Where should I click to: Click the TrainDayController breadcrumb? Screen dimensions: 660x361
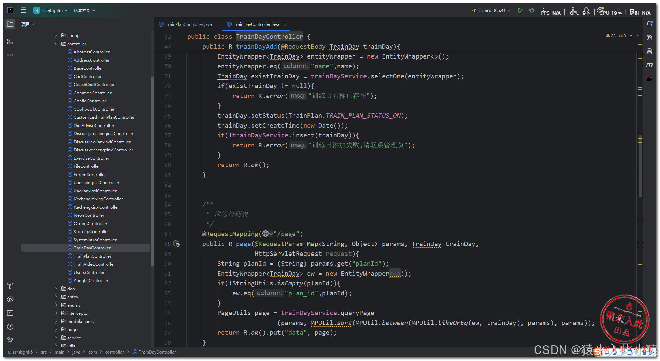[x=157, y=352]
